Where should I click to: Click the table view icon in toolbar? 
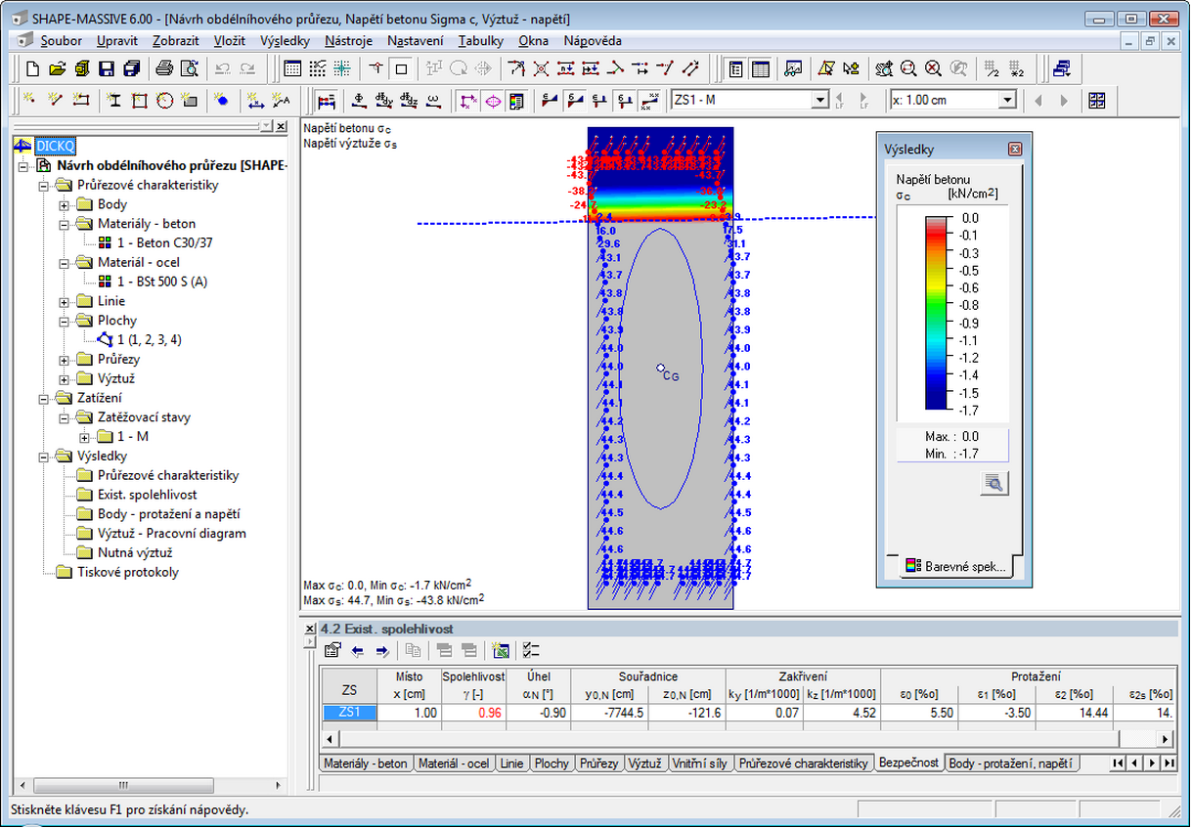tap(760, 68)
